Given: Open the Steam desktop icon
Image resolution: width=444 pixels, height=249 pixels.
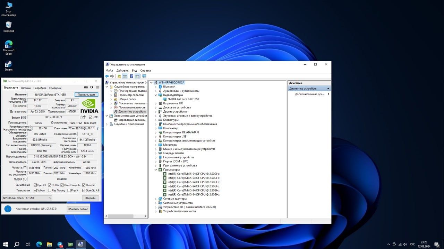Looking at the screenshot, I should tap(9, 66).
